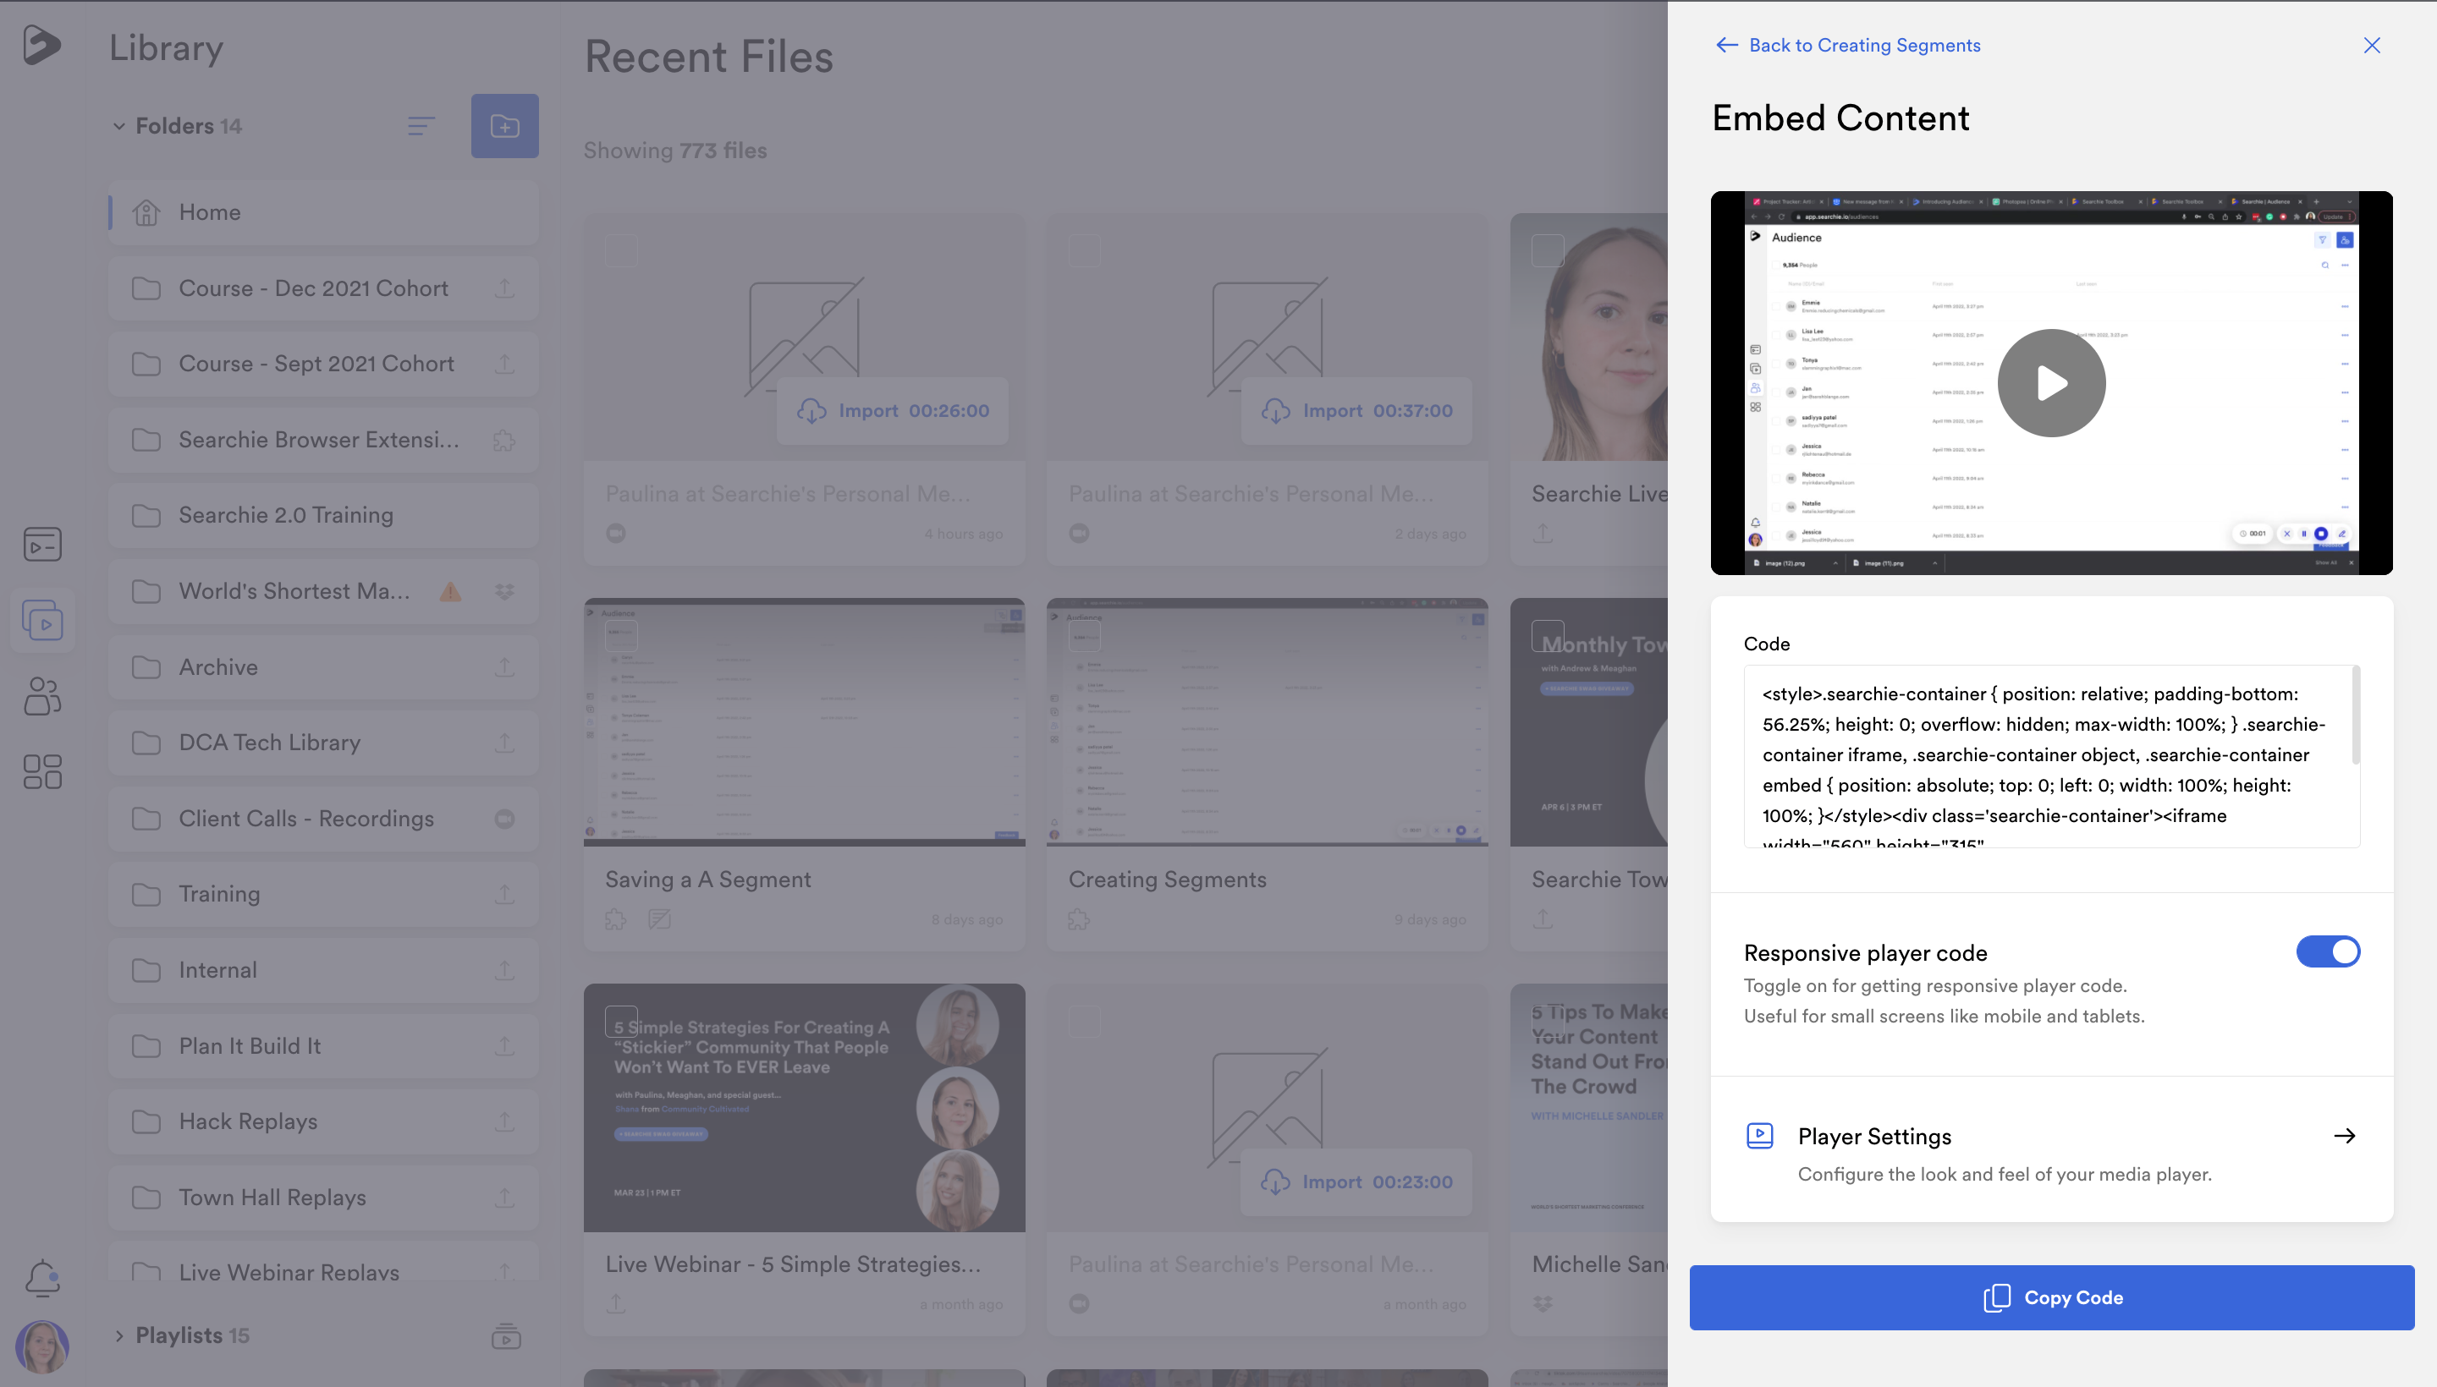Check the box on Saving a A Segment card

coord(621,636)
